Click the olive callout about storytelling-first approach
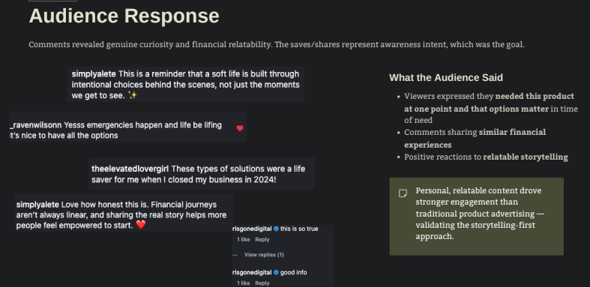590x287 pixels. click(x=476, y=217)
